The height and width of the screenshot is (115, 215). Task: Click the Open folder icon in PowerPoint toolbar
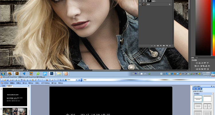point(5,80)
